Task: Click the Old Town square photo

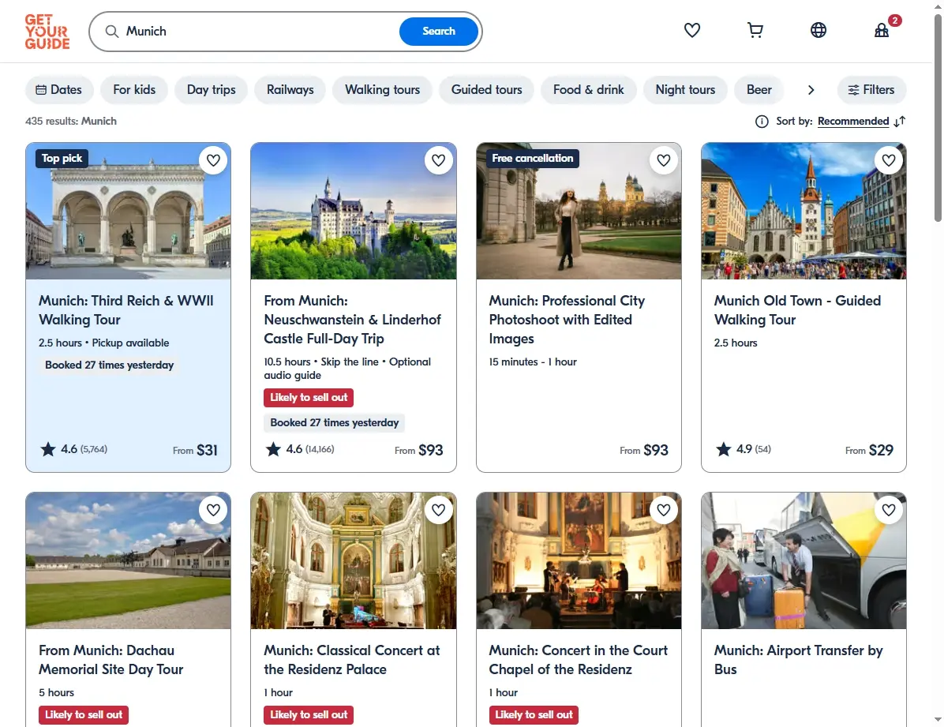Action: (x=804, y=211)
